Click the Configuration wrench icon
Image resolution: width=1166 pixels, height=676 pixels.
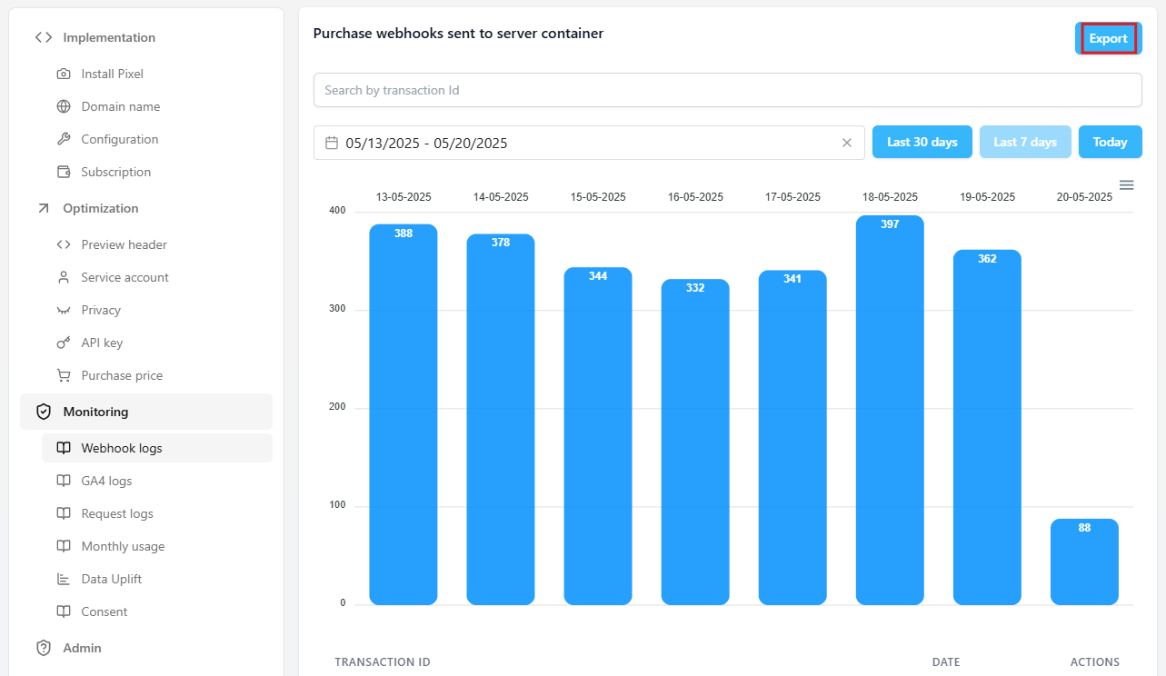tap(64, 139)
